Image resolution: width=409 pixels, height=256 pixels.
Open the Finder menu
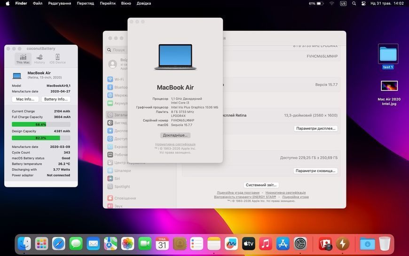click(x=21, y=3)
